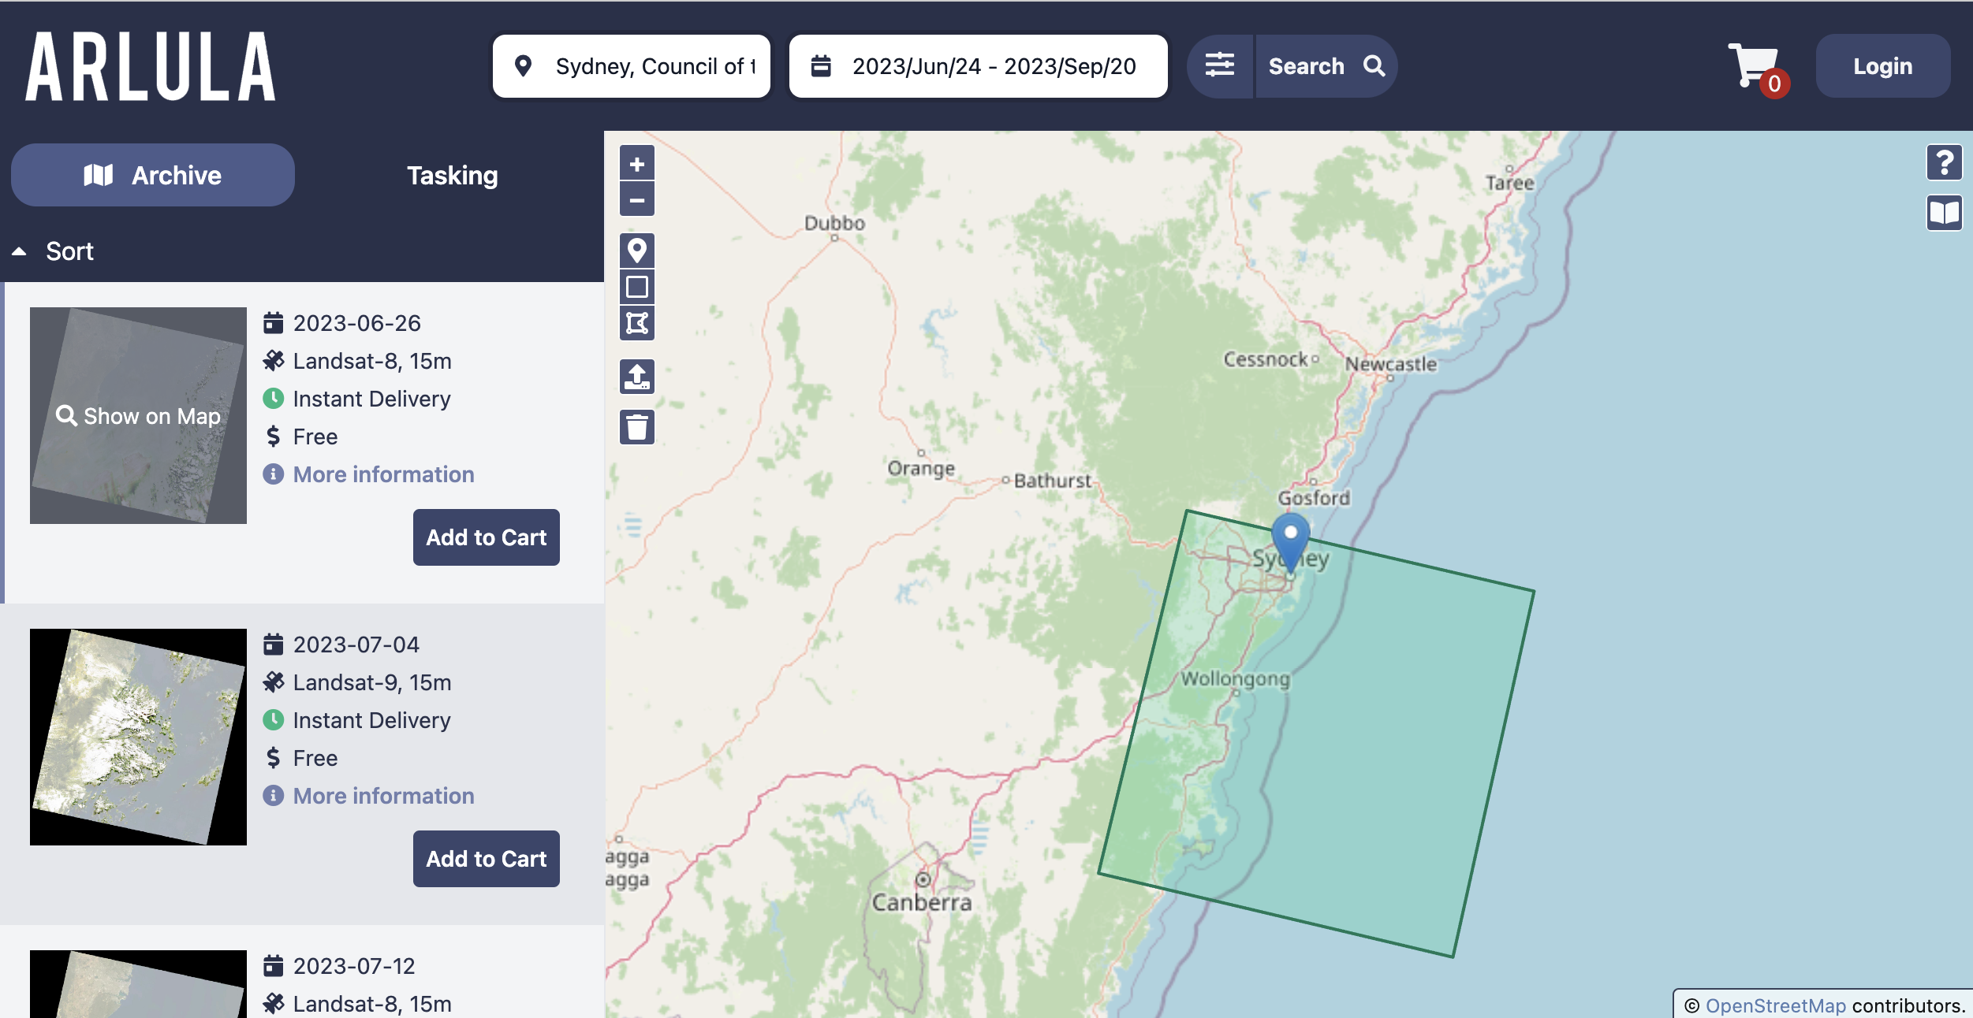Viewport: 1973px width, 1018px height.
Task: Open the search filter settings sliders
Action: (x=1219, y=66)
